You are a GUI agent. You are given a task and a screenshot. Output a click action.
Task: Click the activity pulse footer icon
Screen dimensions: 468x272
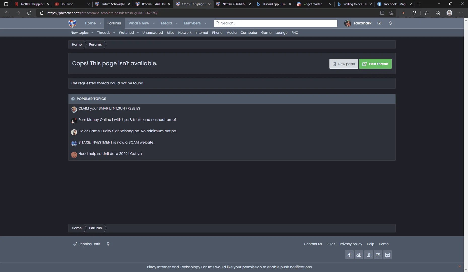point(387,255)
